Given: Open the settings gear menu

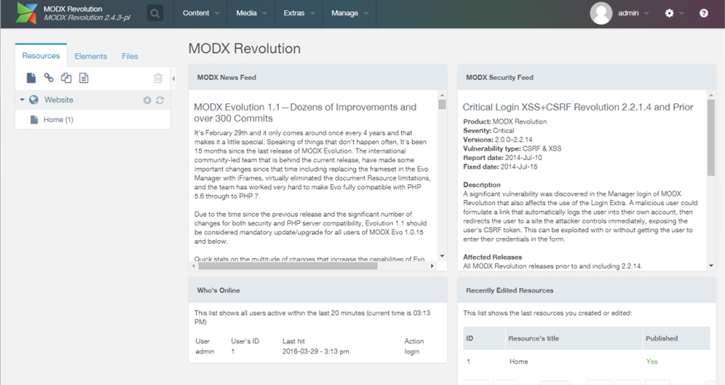Looking at the screenshot, I should [669, 14].
